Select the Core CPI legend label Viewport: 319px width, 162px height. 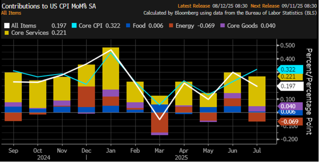92,25
